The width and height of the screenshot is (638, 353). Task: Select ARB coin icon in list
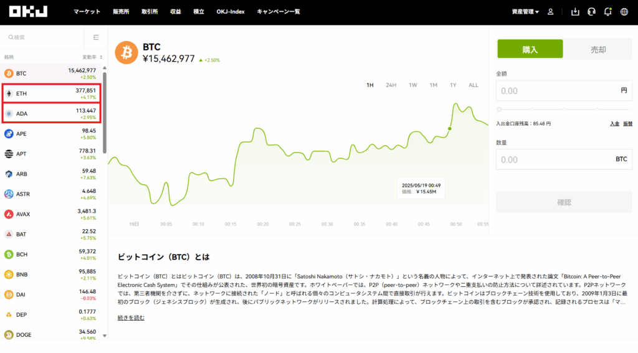(x=9, y=174)
